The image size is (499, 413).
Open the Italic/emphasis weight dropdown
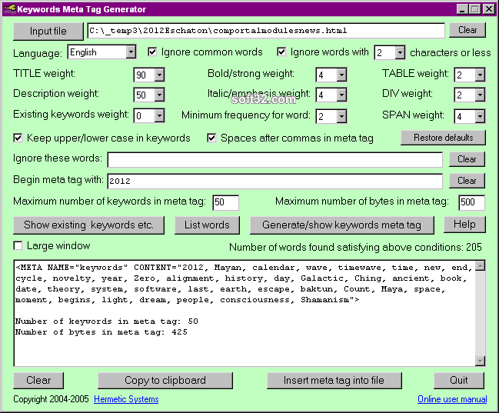tap(341, 95)
